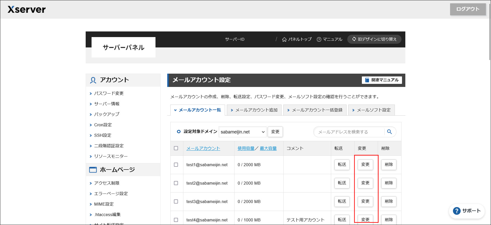
Task: Switch to メールアカウント追加 tab
Action: pos(254,110)
